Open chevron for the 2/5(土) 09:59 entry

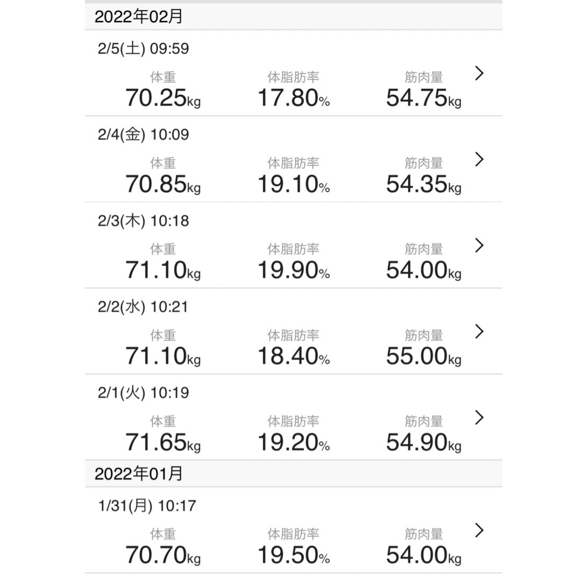tap(480, 74)
